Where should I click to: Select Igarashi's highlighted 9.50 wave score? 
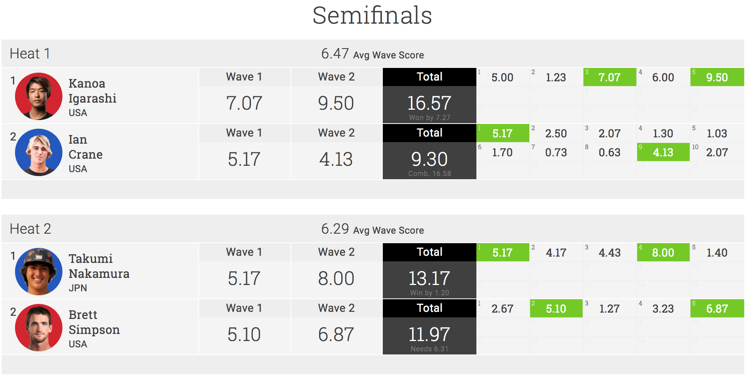click(717, 77)
